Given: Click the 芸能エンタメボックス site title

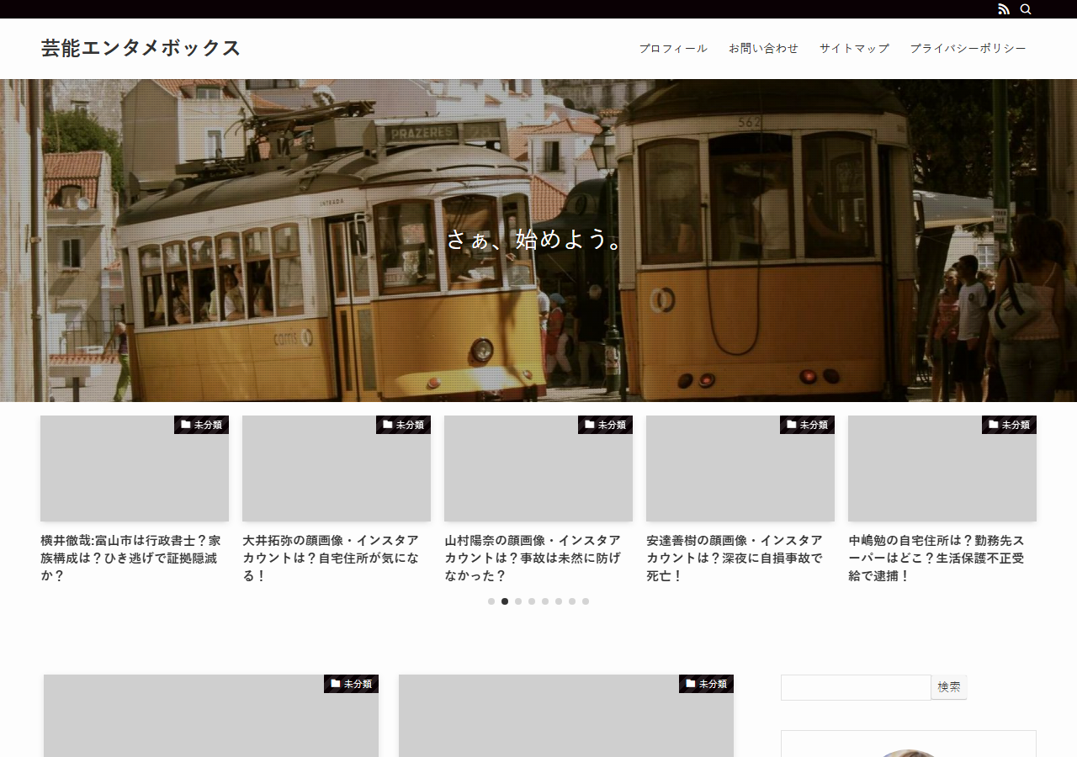Looking at the screenshot, I should [x=141, y=48].
